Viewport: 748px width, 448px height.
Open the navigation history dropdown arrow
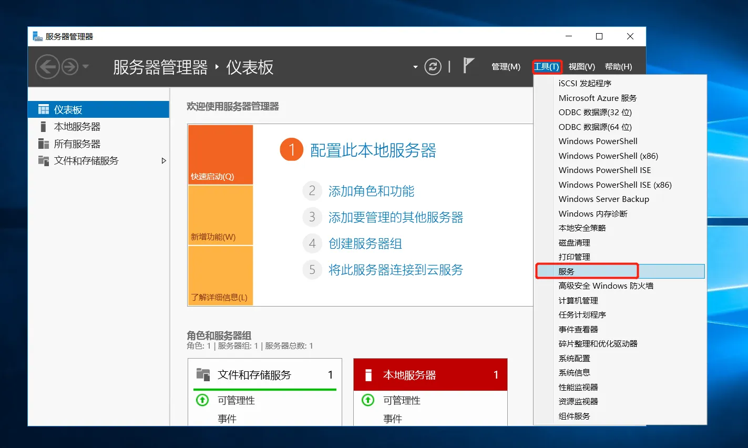coord(86,67)
